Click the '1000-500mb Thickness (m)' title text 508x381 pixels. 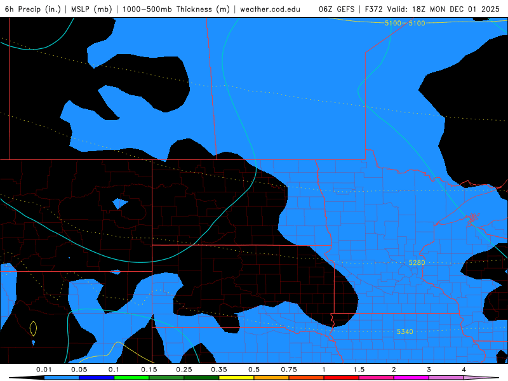(176, 9)
